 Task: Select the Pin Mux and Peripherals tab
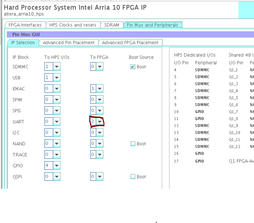(153, 25)
